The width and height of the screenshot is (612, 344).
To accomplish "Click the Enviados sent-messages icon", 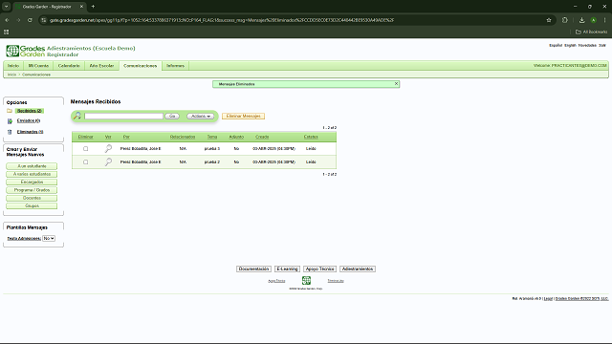I will [10, 121].
